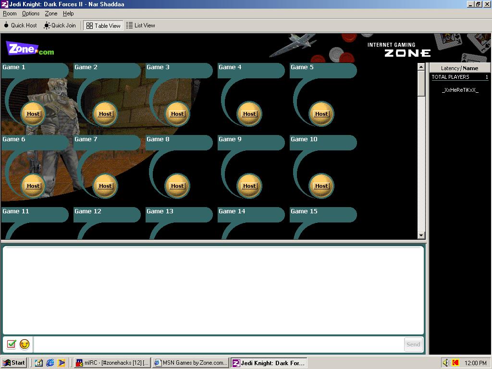Screen dimensions: 492x369
Task: Click the Send chat button
Action: (x=413, y=344)
